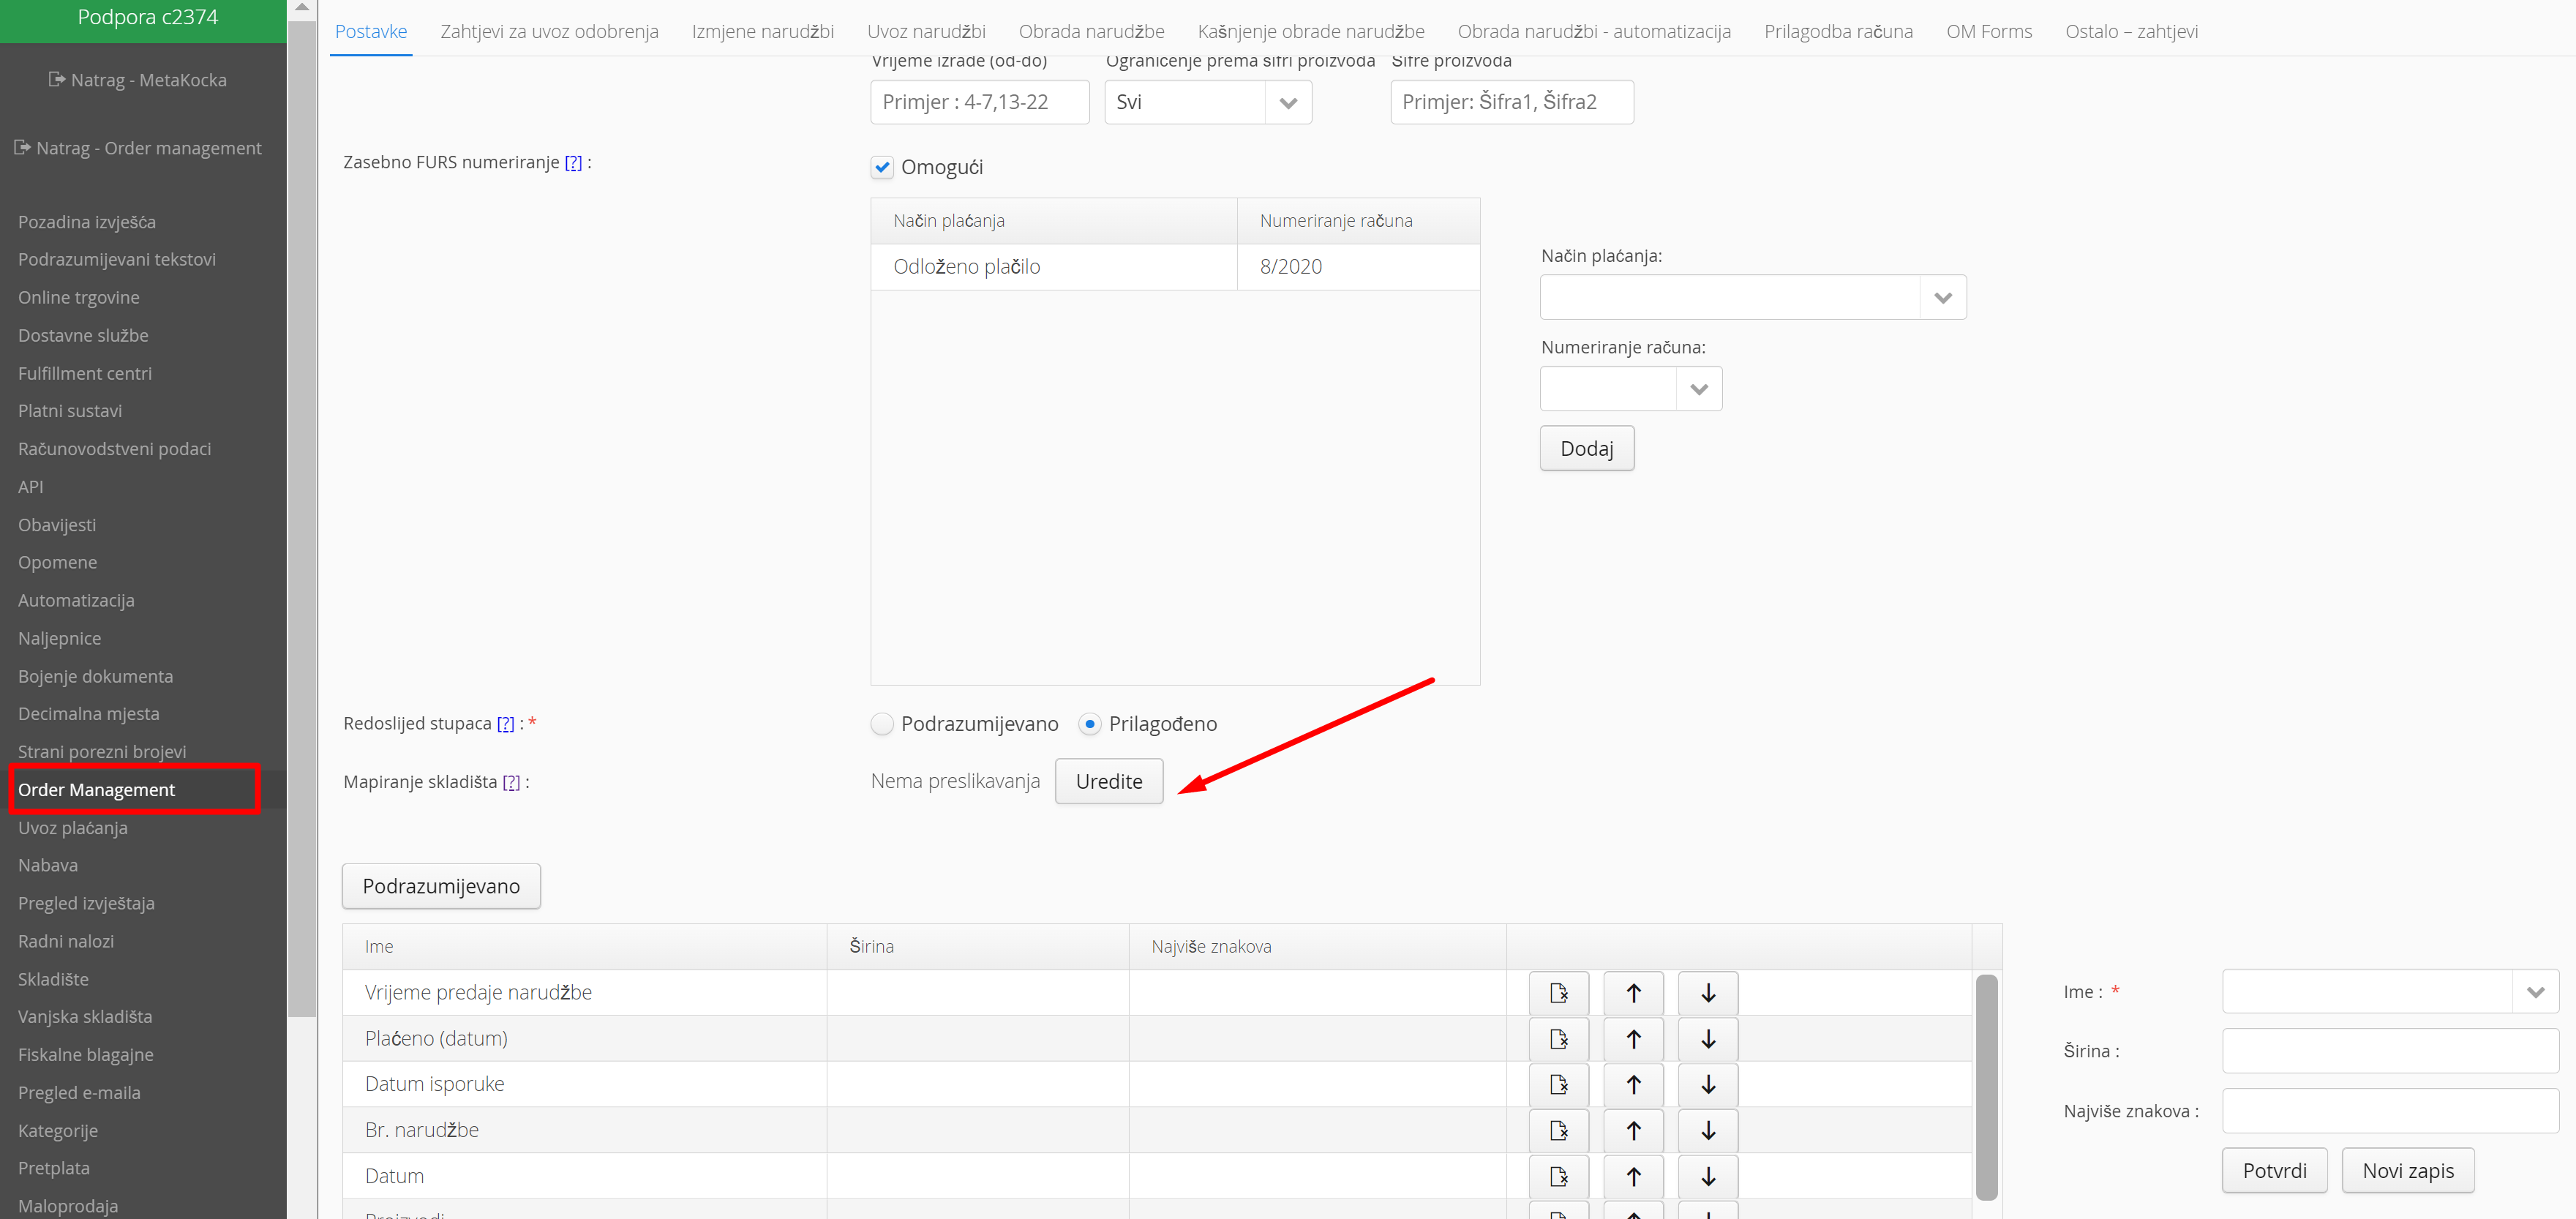Select the Podrazumijevano radio option

coord(882,724)
